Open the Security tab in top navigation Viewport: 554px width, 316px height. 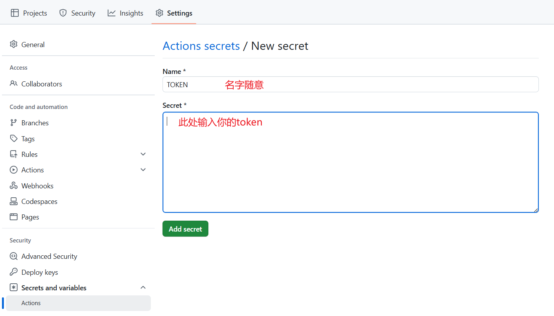click(77, 13)
